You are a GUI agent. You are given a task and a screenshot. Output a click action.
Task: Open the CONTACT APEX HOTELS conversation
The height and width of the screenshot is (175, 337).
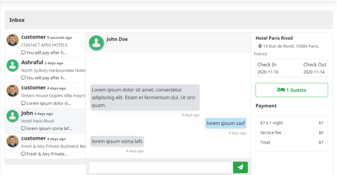pos(44,45)
